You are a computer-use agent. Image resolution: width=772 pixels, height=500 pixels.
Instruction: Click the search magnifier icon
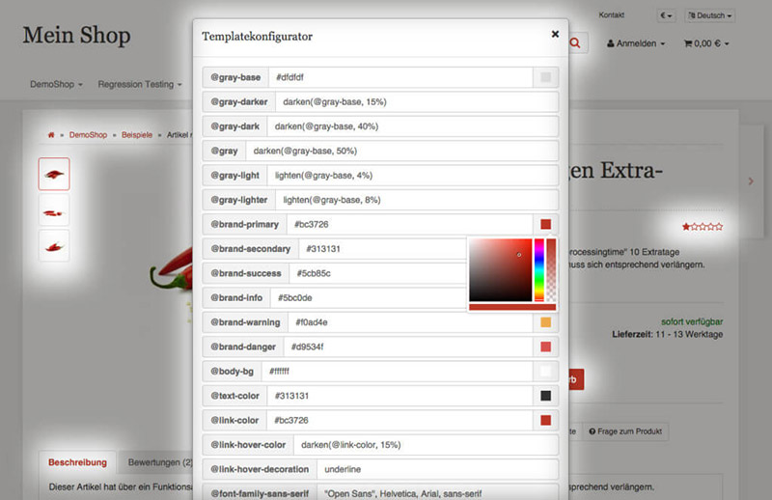pos(576,43)
